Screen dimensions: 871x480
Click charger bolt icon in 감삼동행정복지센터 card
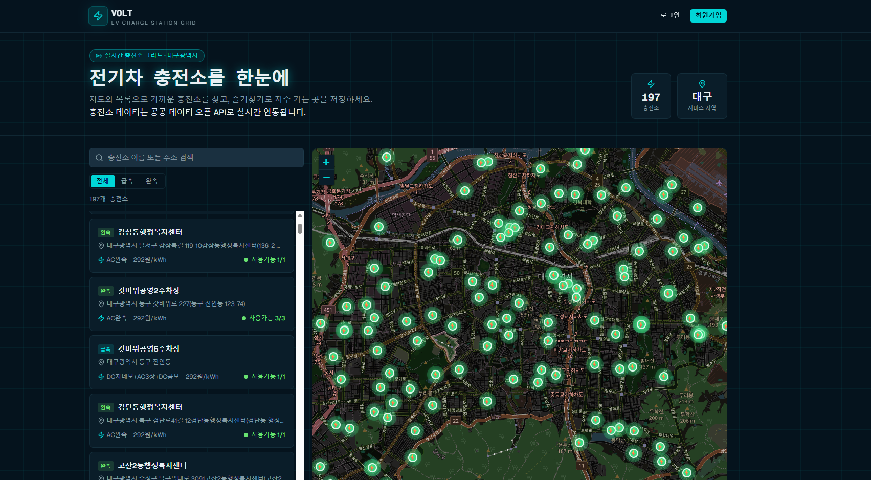(x=101, y=260)
